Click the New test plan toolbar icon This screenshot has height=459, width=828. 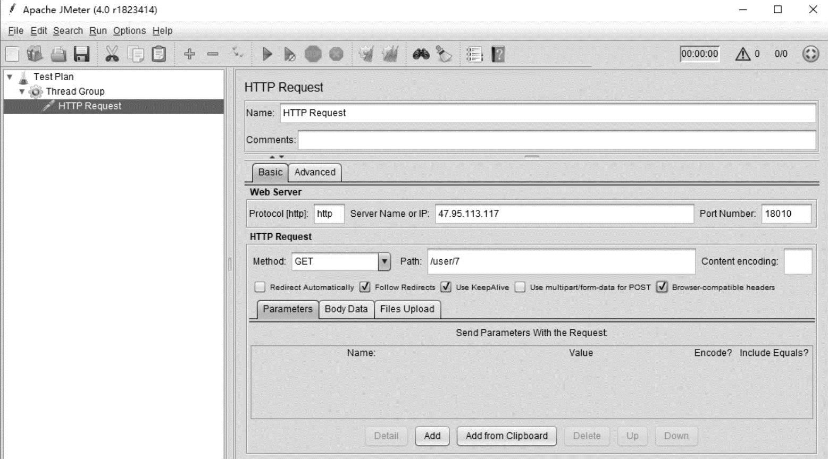click(12, 54)
